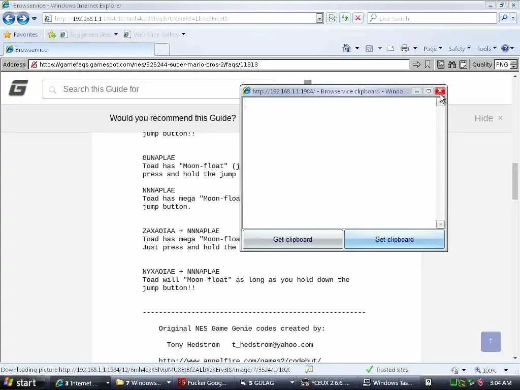The width and height of the screenshot is (520, 390).
Task: Select the Browservice tab
Action: [79, 50]
